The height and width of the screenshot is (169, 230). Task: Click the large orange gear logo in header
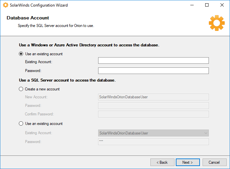click(x=216, y=23)
